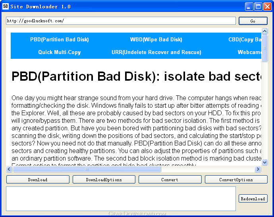
Task: Click the PBD isolate bad sectors heading
Action: click(136, 76)
